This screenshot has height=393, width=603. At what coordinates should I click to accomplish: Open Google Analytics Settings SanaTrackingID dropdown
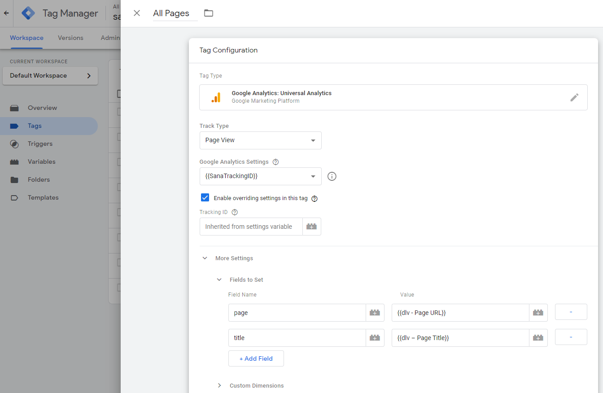(261, 176)
